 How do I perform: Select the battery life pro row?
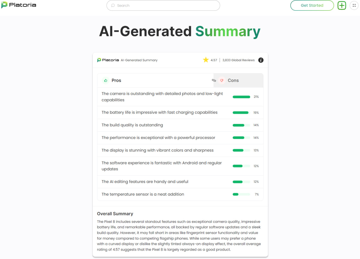[x=180, y=113]
